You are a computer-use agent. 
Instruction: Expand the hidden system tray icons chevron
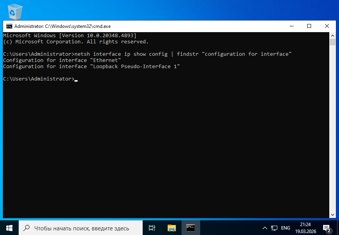click(x=265, y=228)
